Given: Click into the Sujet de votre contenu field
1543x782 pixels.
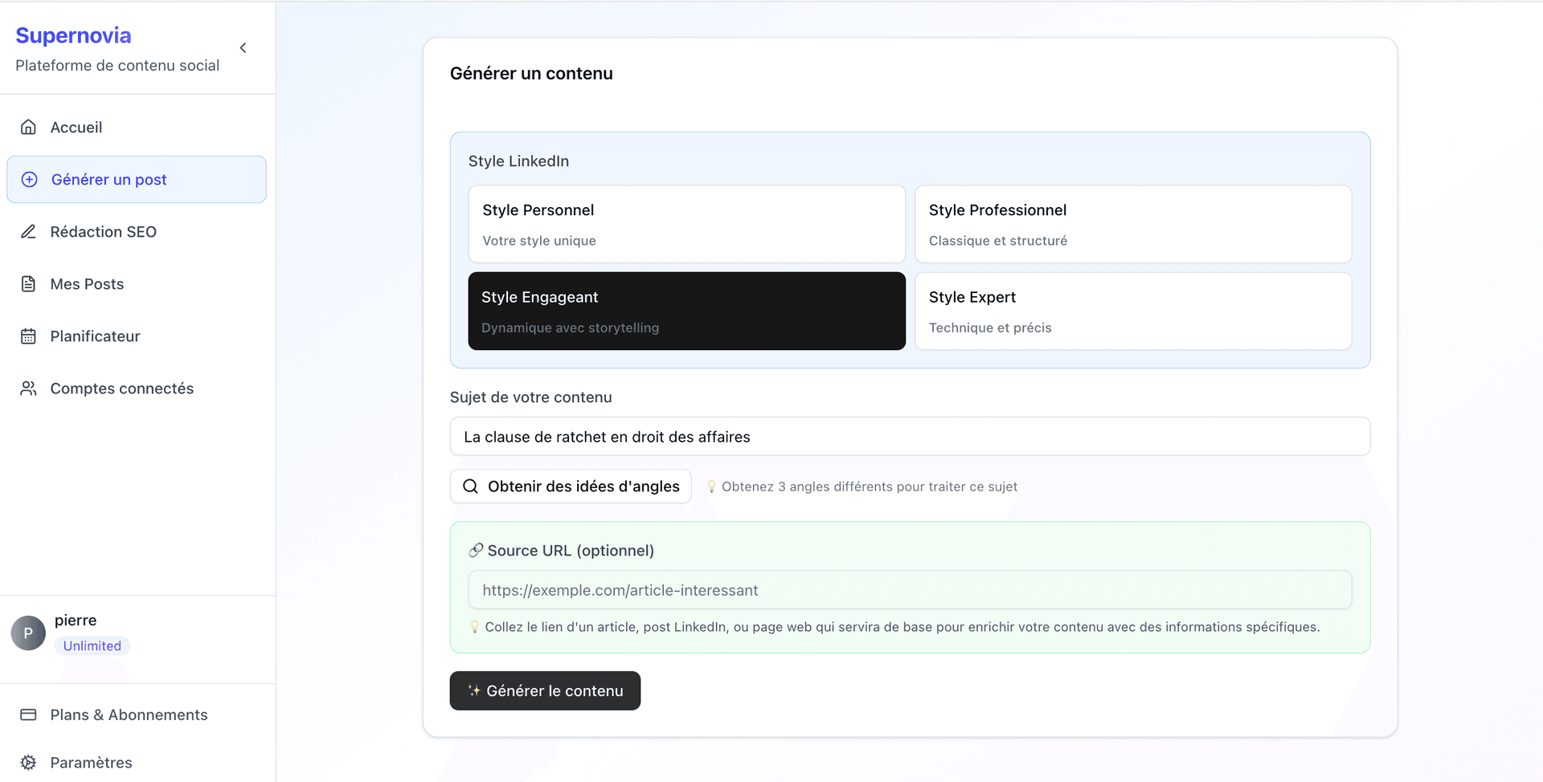Looking at the screenshot, I should (x=910, y=437).
